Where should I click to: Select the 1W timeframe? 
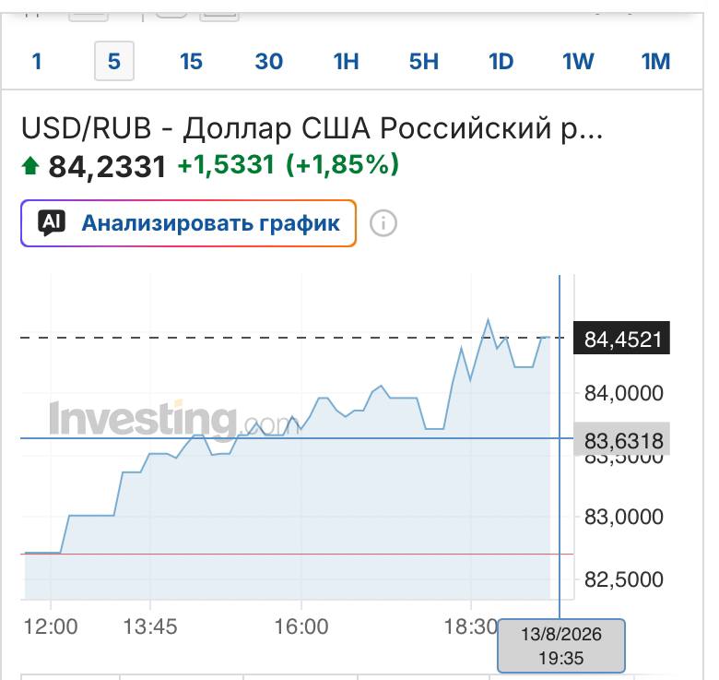click(x=578, y=62)
